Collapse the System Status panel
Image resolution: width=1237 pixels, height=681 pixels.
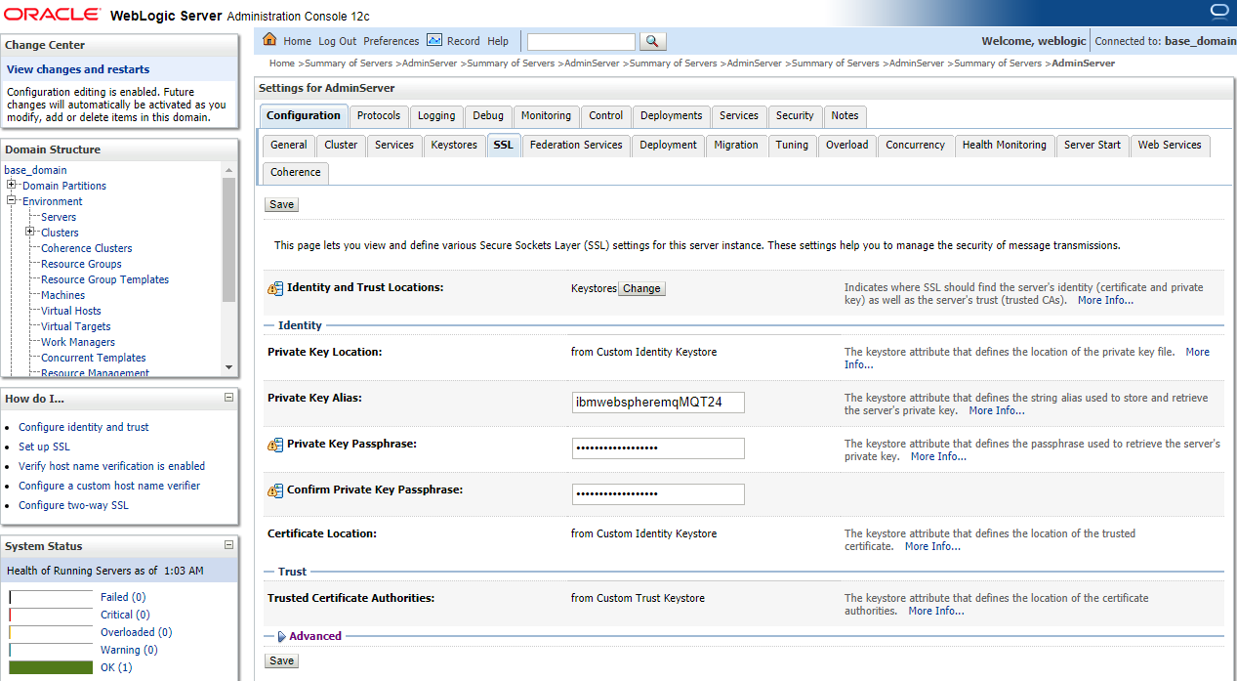pos(228,545)
